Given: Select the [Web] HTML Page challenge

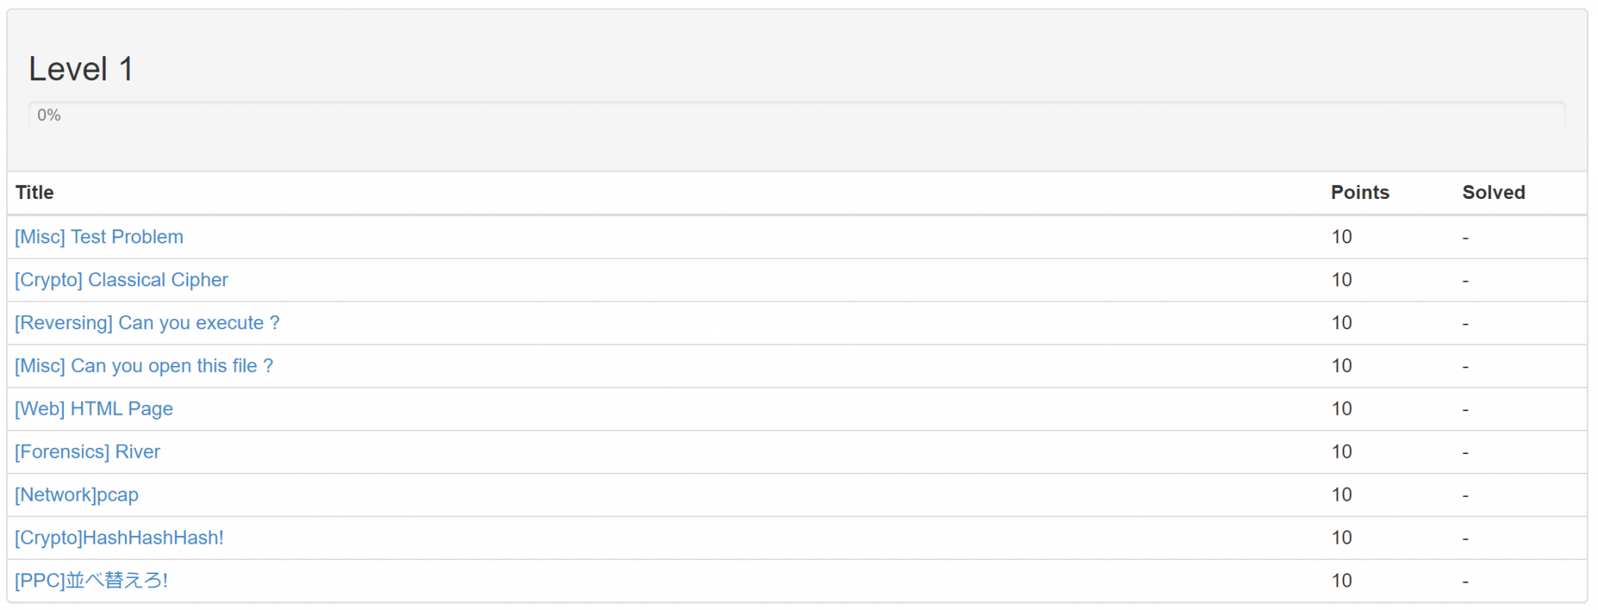Looking at the screenshot, I should 94,409.
